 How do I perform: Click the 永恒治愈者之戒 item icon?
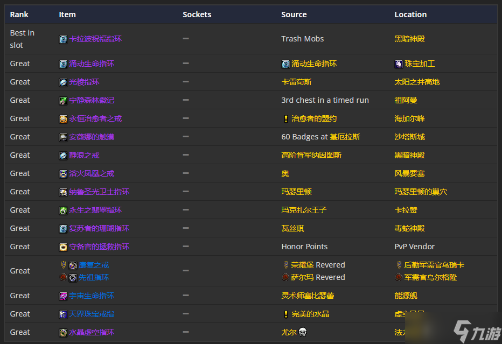(x=63, y=119)
